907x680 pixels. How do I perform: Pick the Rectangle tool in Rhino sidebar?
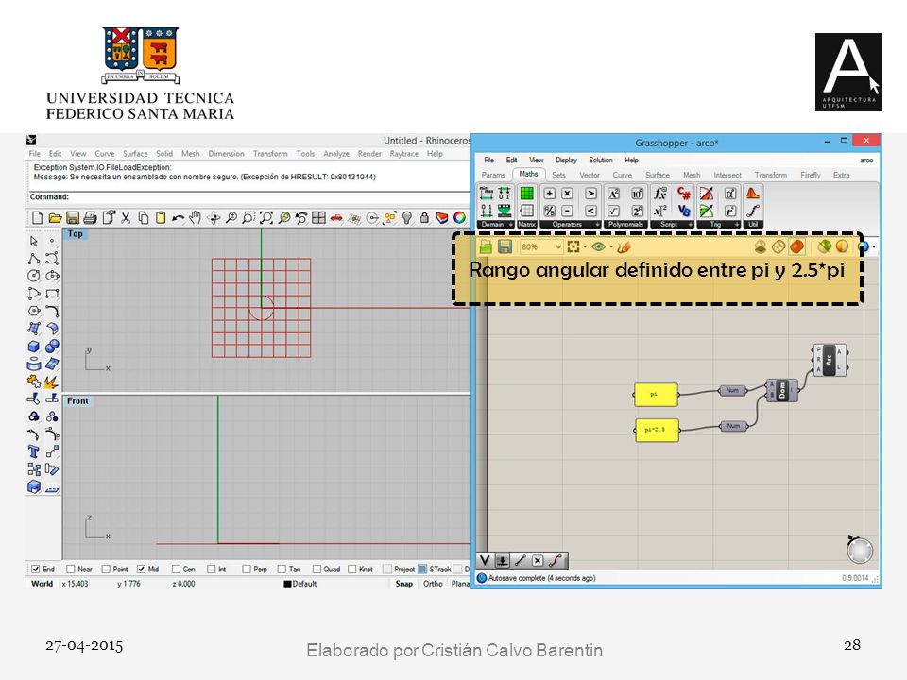[x=52, y=294]
